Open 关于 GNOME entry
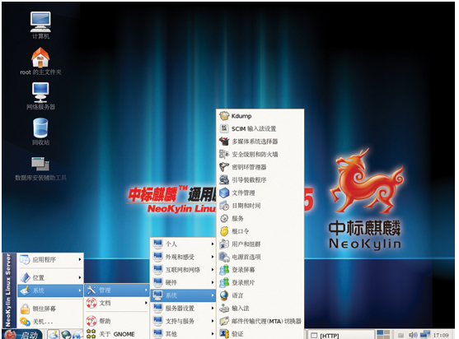Image resolution: width=459 pixels, height=339 pixels. point(116,334)
